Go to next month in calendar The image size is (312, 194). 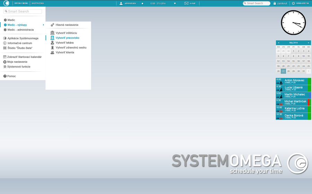point(309,43)
